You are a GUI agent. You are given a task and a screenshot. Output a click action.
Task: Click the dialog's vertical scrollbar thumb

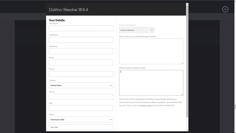point(187,61)
